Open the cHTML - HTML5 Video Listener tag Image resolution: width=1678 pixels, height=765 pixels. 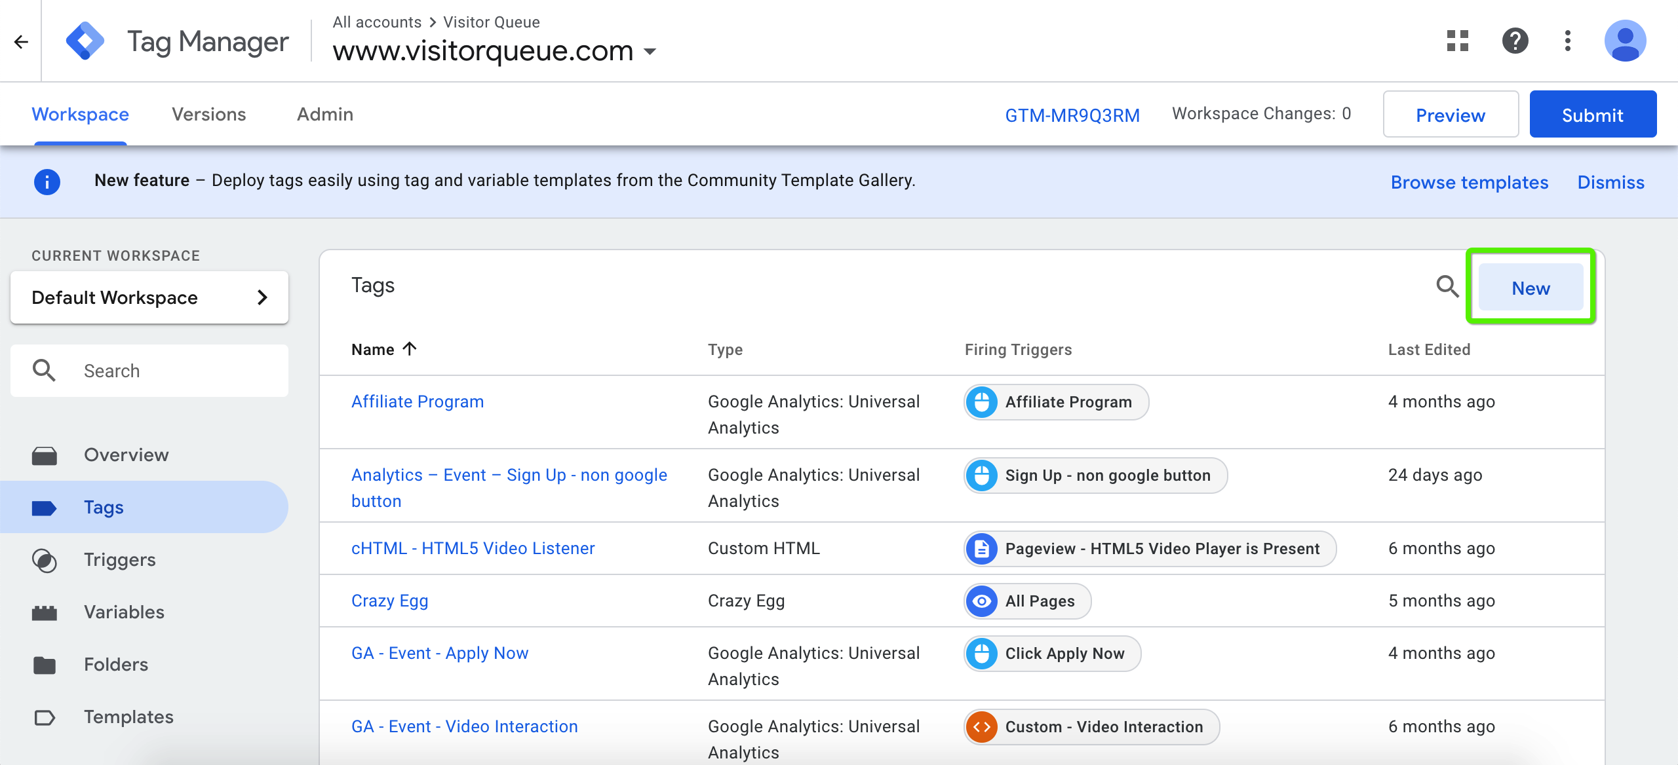(473, 548)
